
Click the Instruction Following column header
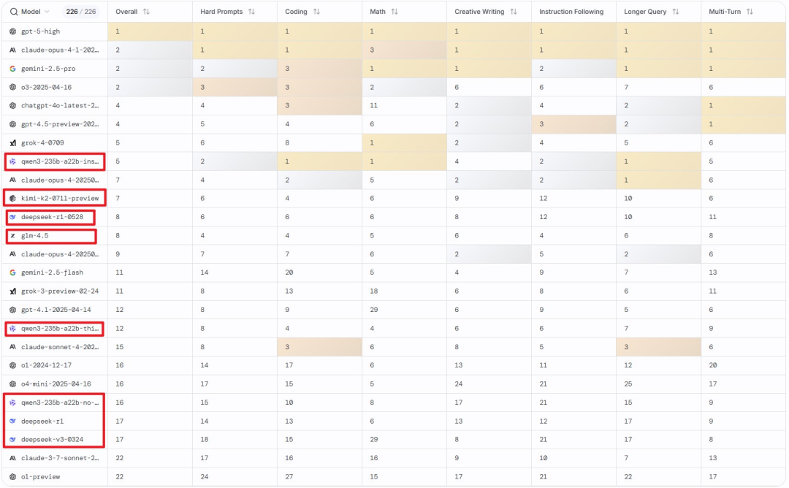coord(571,12)
